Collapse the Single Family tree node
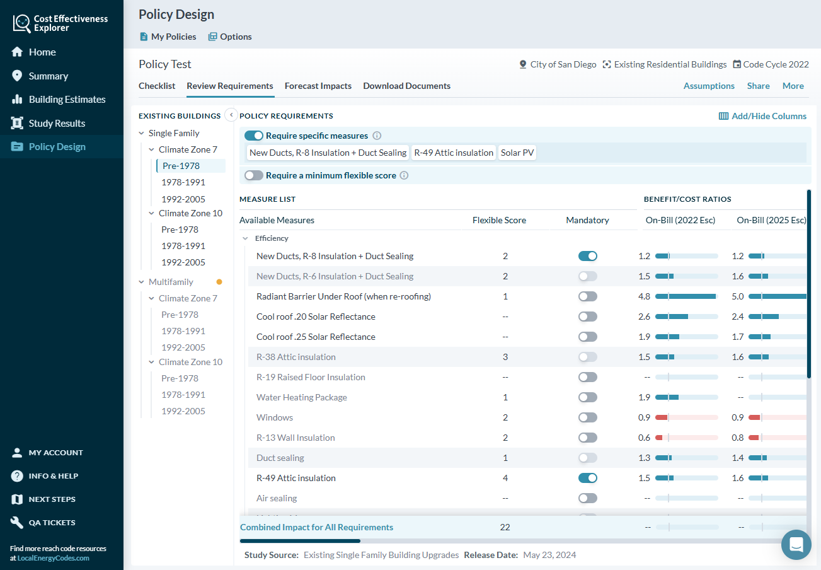821x570 pixels. pyautogui.click(x=142, y=133)
